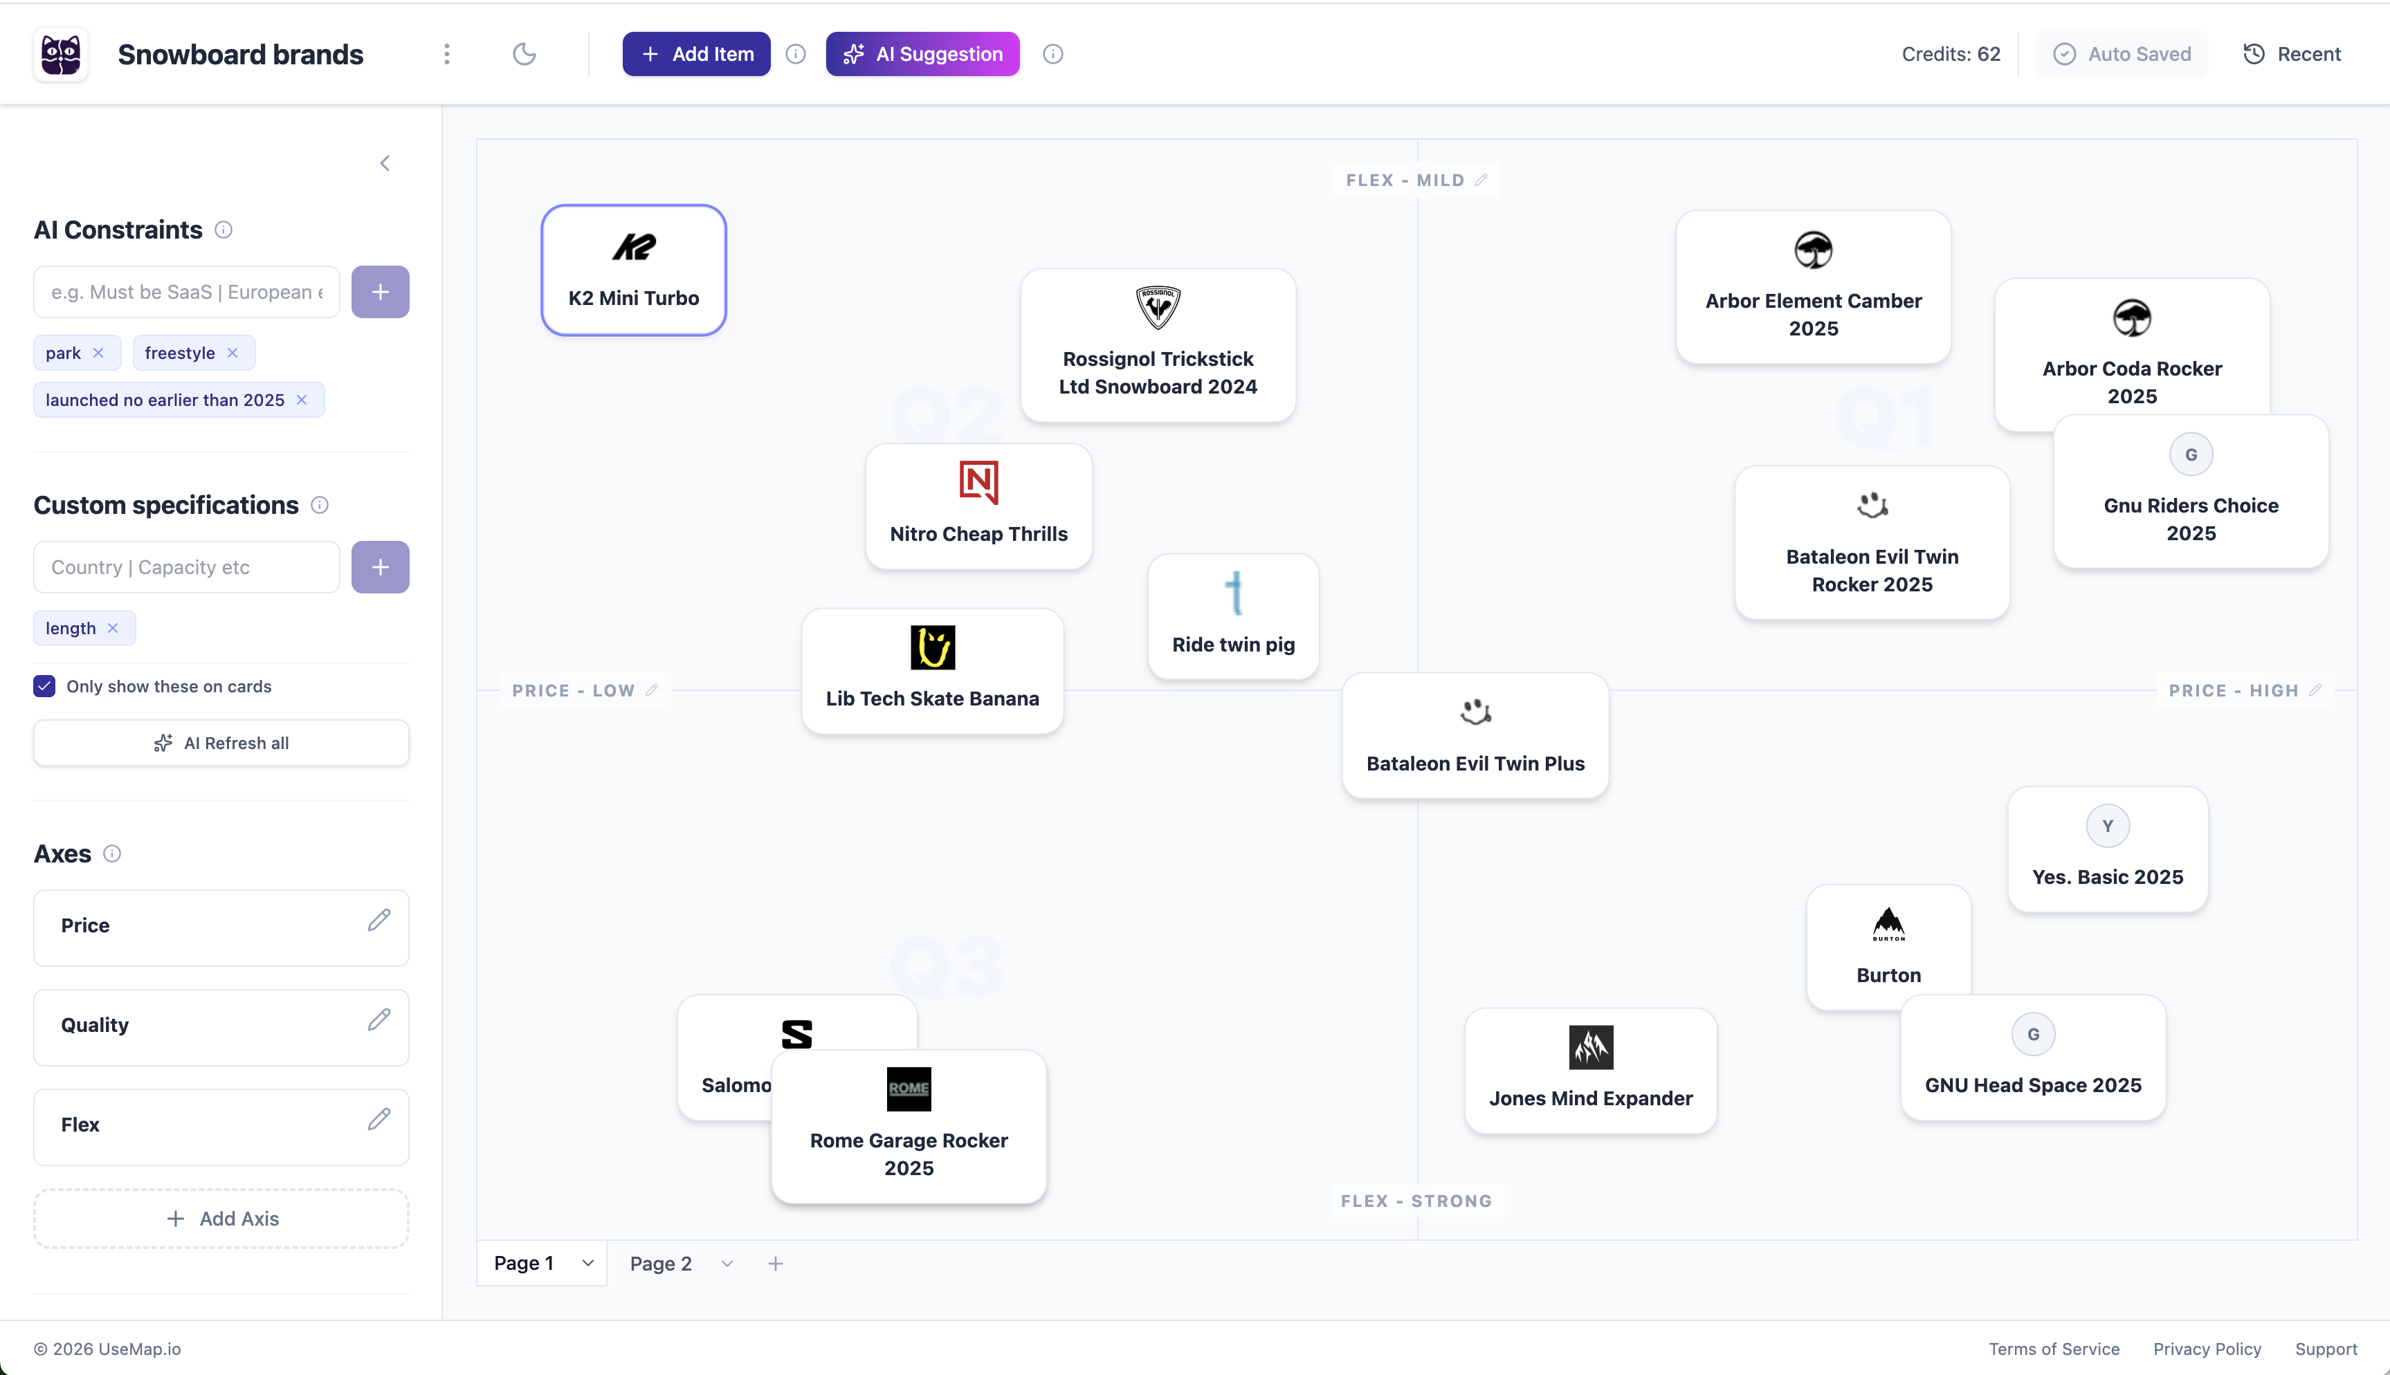The width and height of the screenshot is (2390, 1375).
Task: Run AI Refresh all
Action: coord(221,742)
